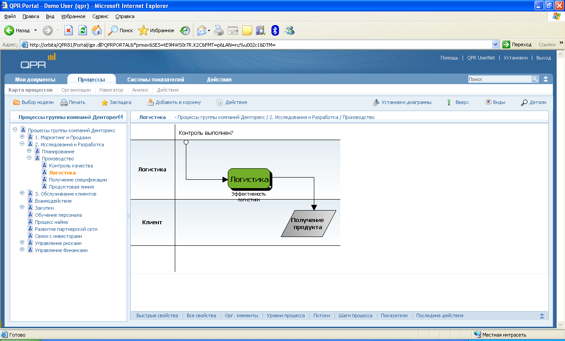Click Переход go button
The width and height of the screenshot is (565, 341).
pos(517,44)
